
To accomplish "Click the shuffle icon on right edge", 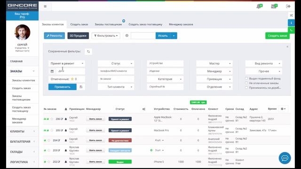I will pyautogui.click(x=291, y=15).
